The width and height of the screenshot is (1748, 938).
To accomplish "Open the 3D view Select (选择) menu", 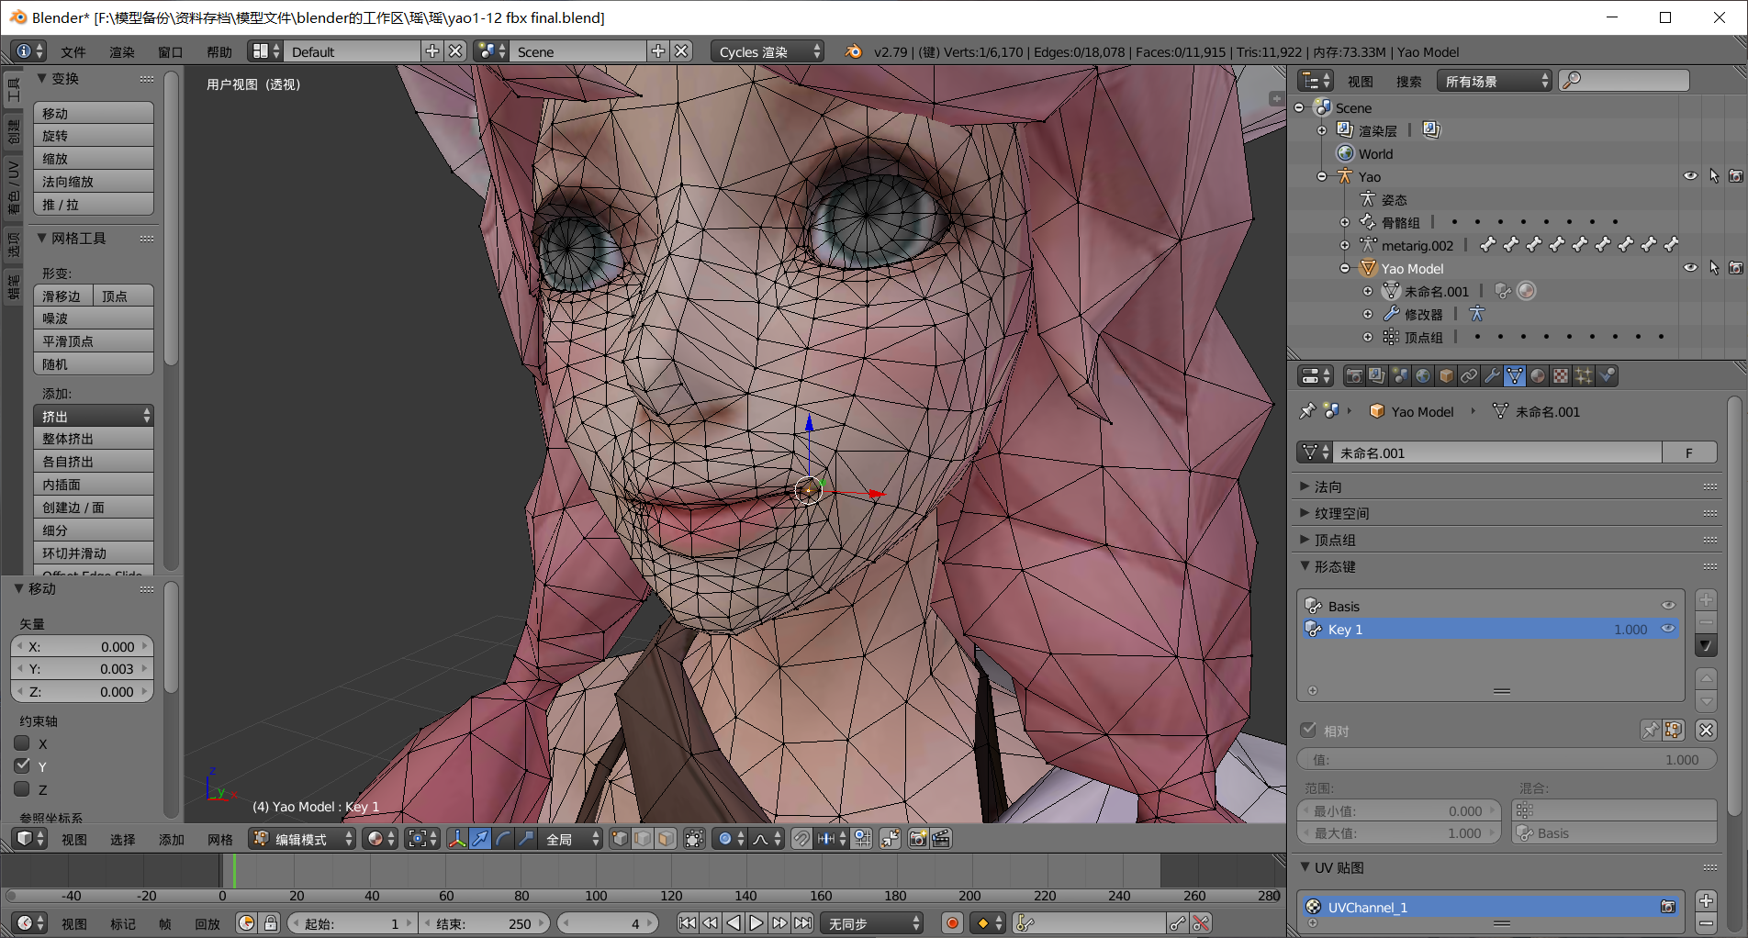I will point(123,840).
